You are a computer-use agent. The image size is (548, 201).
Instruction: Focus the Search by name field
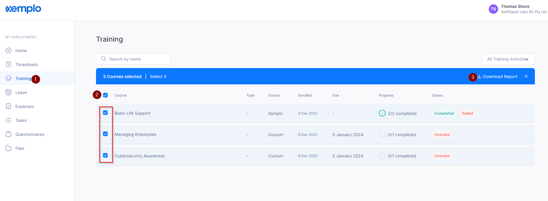click(x=133, y=59)
